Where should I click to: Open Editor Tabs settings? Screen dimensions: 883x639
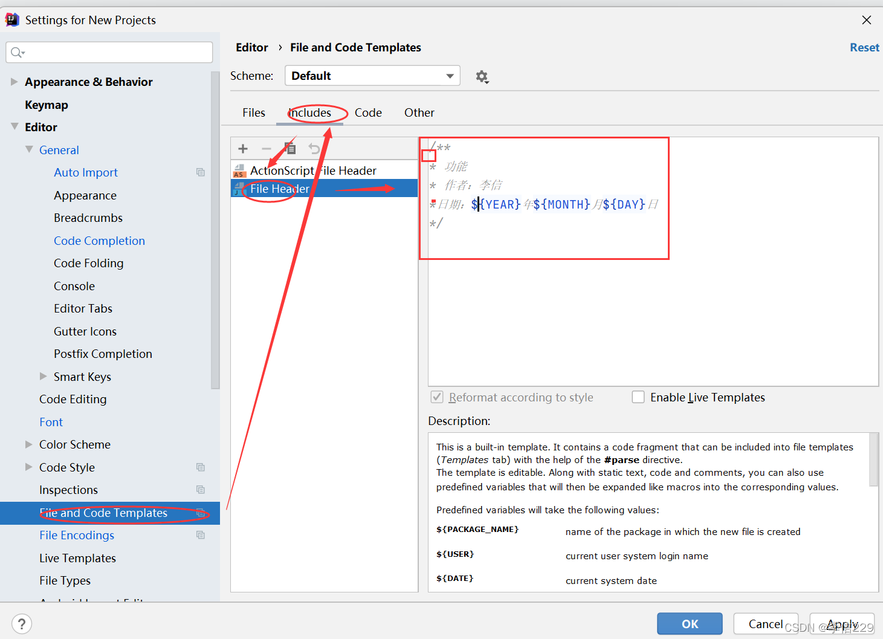pos(83,308)
